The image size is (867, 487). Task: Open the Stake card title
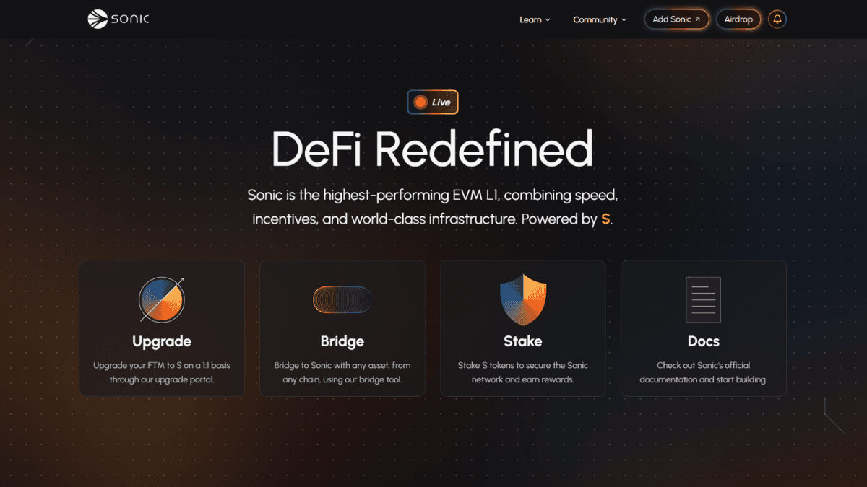(x=523, y=341)
